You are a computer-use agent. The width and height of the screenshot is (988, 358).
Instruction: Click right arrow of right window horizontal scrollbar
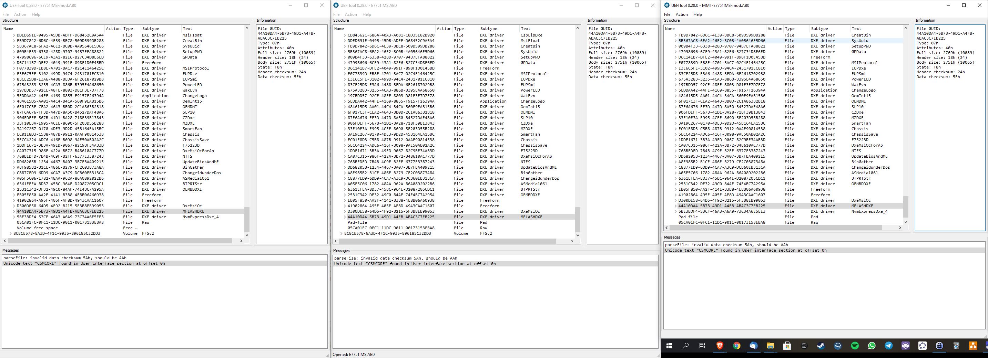(x=900, y=228)
